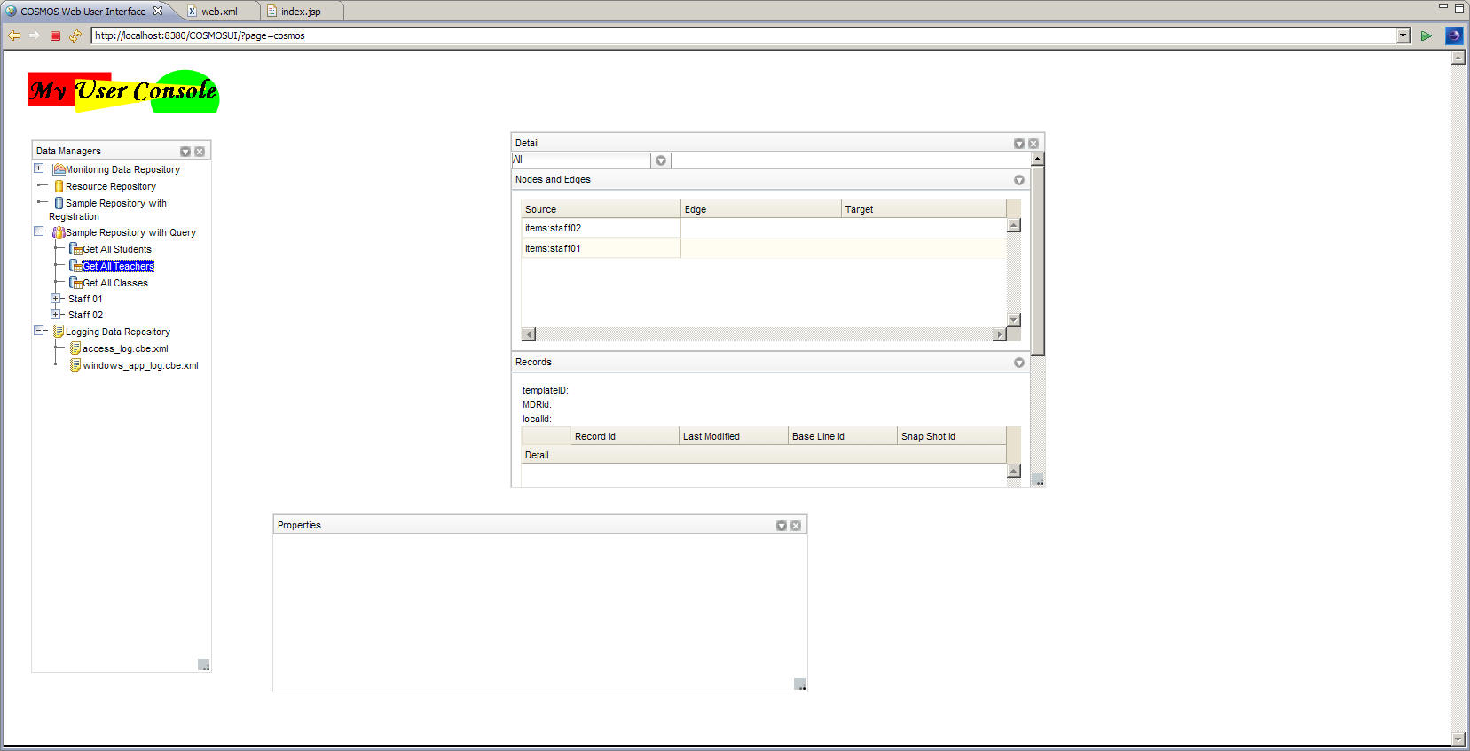The image size is (1470, 751).
Task: Select Monitoring Data Repository
Action: (x=122, y=169)
